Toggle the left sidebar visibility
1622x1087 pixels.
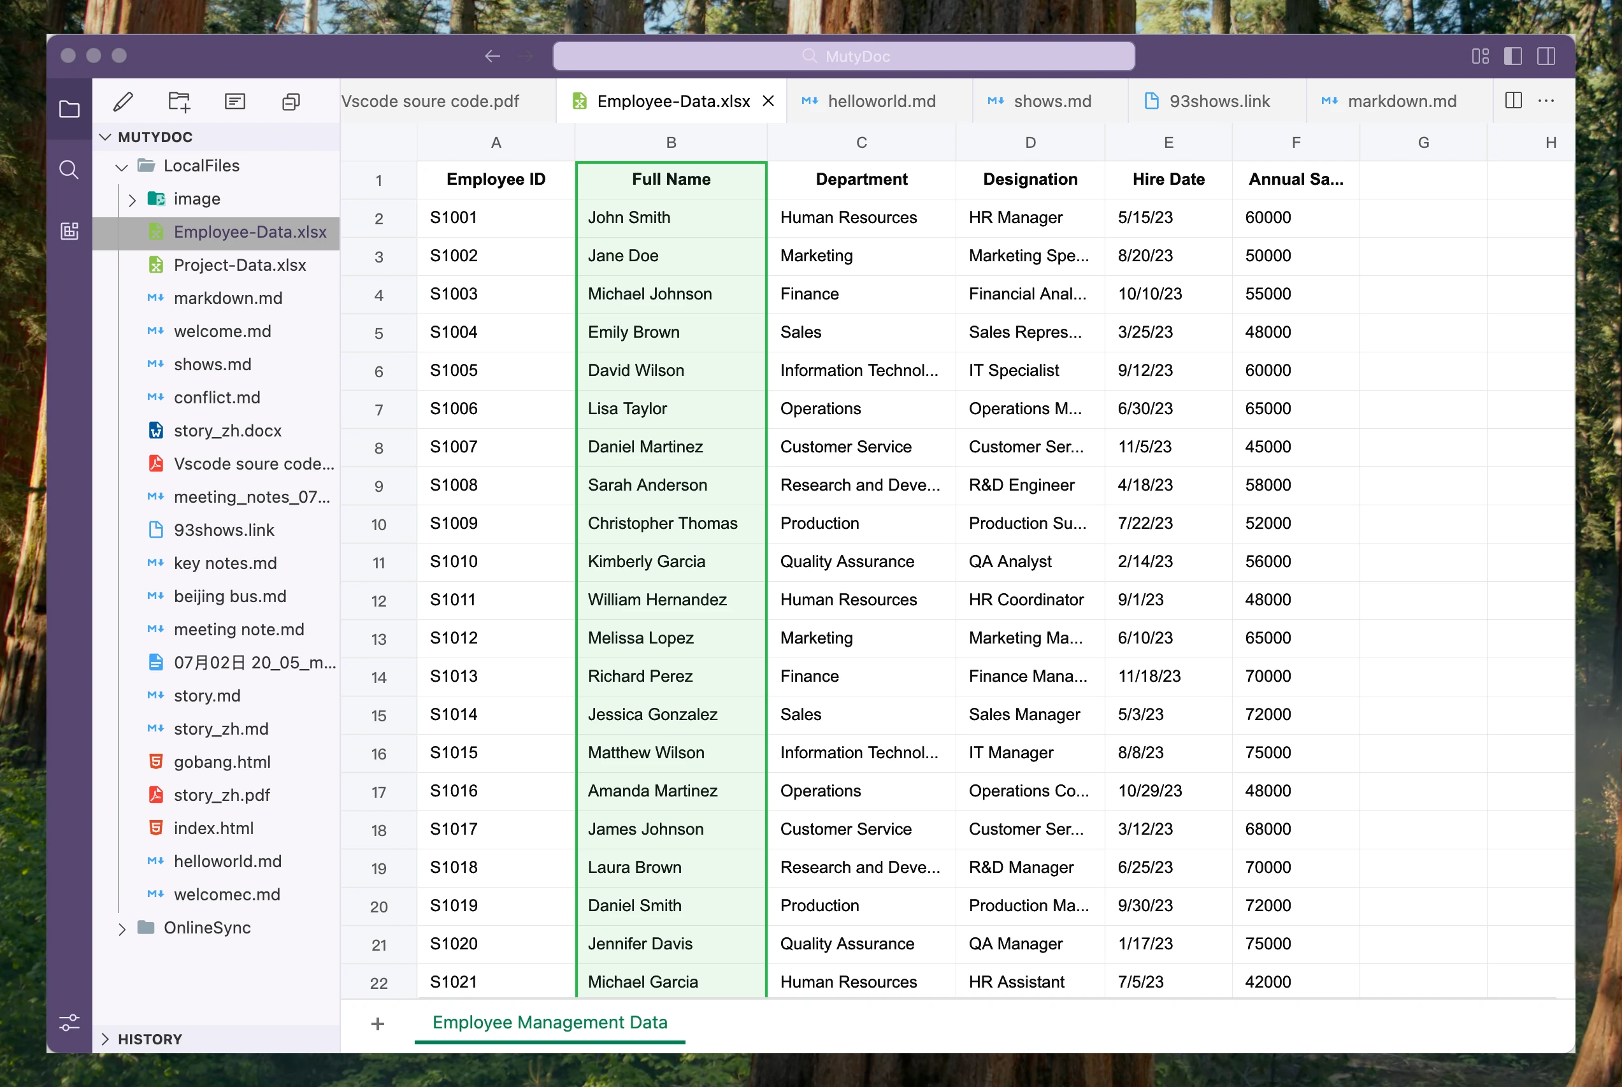tap(1513, 56)
